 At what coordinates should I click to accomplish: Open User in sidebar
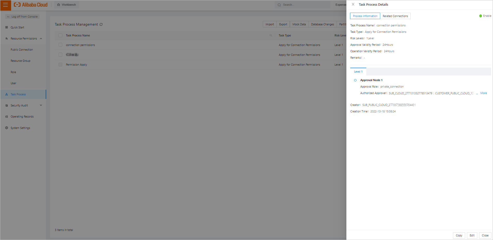tap(13, 83)
